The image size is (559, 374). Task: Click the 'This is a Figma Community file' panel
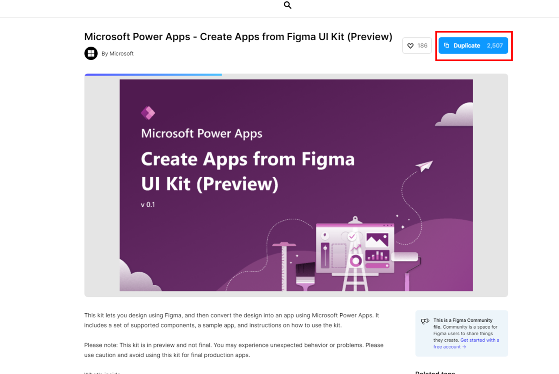click(461, 333)
